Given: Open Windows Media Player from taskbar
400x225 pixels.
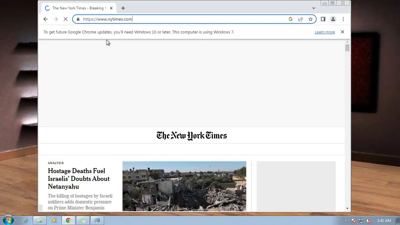Looking at the screenshot, I should [54, 220].
